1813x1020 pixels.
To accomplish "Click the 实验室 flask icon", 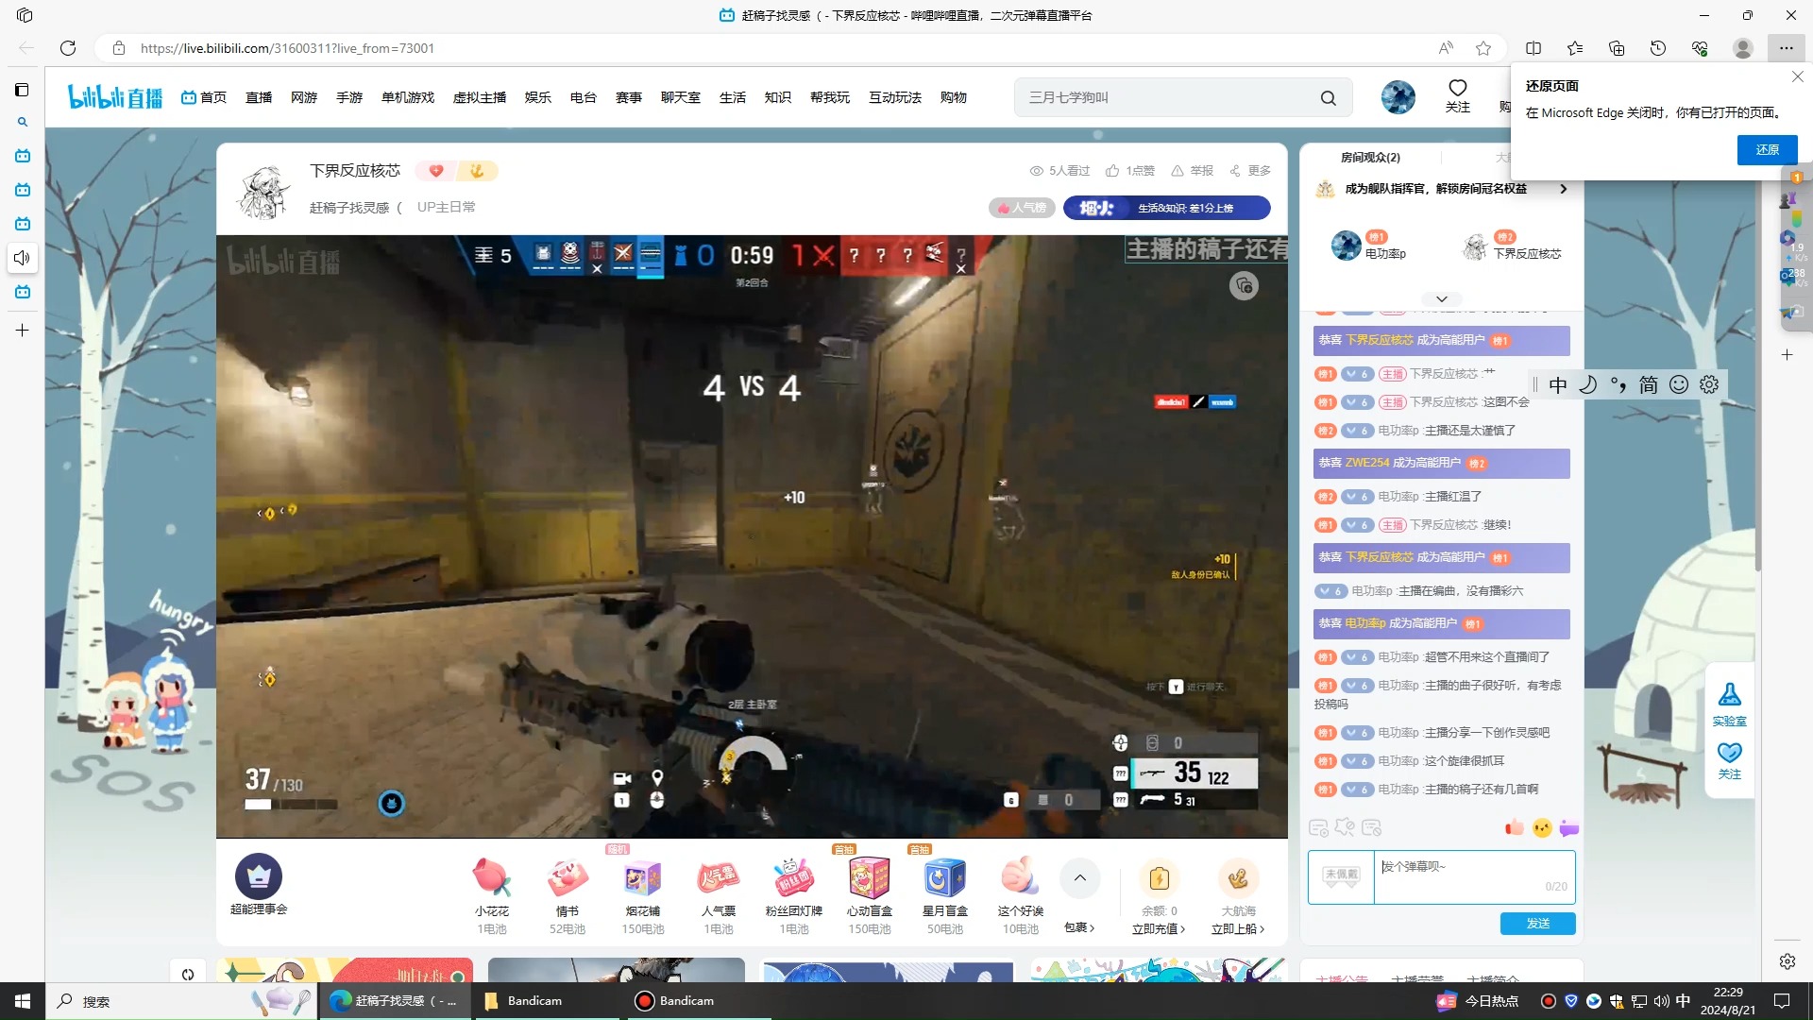I will coord(1730,695).
